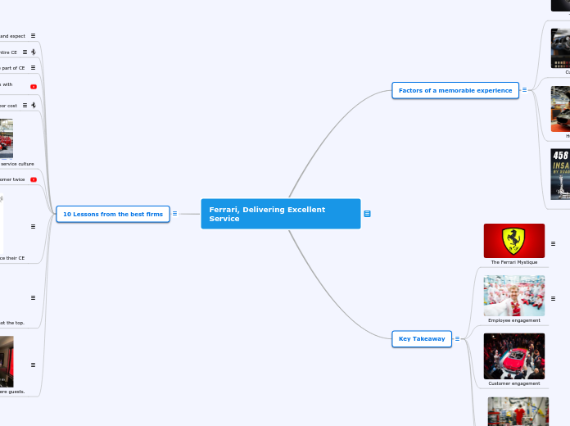Open notes icon beside 'ere guests.' topic
This screenshot has height=426, width=570.
click(33, 365)
